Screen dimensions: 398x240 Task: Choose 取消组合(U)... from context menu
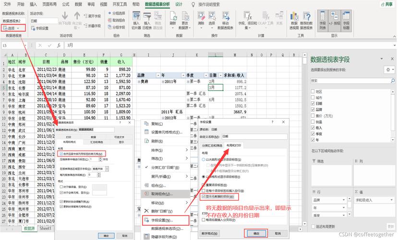point(166,194)
